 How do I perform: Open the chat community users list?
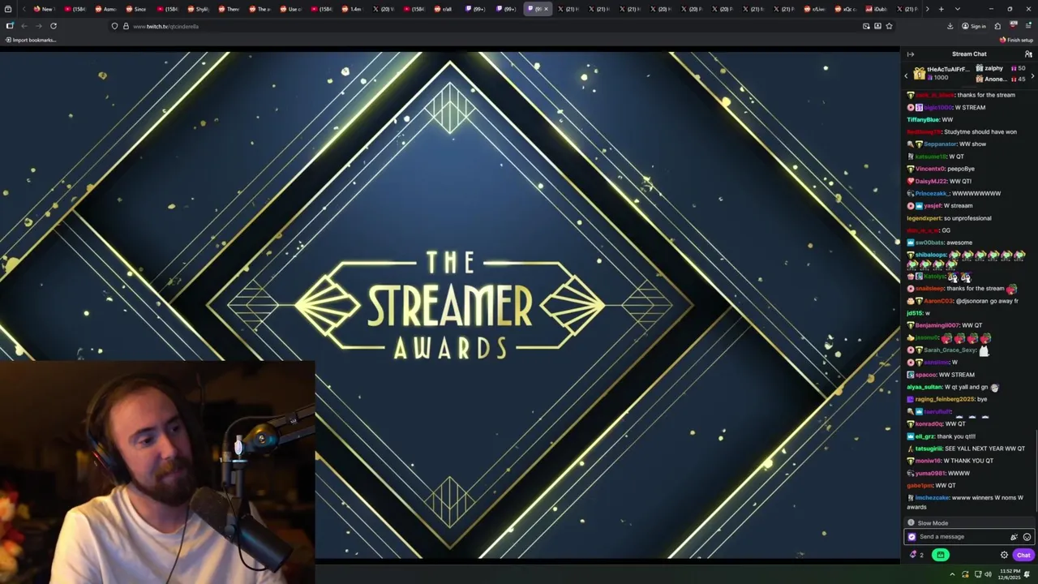coord(1028,54)
